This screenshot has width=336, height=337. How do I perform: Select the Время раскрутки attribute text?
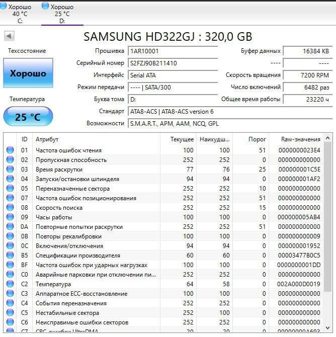(59, 170)
